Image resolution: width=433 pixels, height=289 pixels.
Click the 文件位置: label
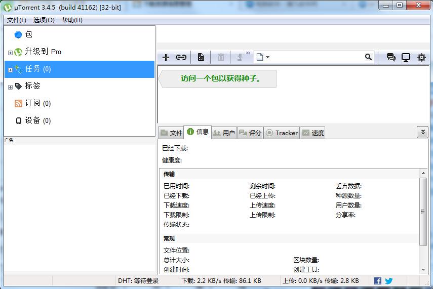[176, 251]
